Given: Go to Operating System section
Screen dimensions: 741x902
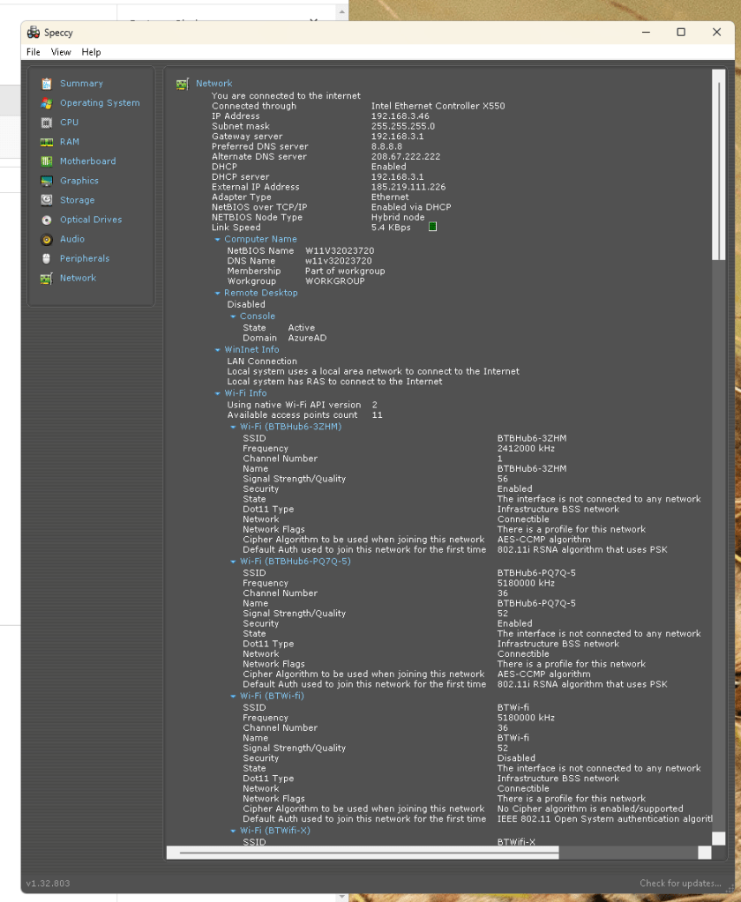Looking at the screenshot, I should coord(100,103).
